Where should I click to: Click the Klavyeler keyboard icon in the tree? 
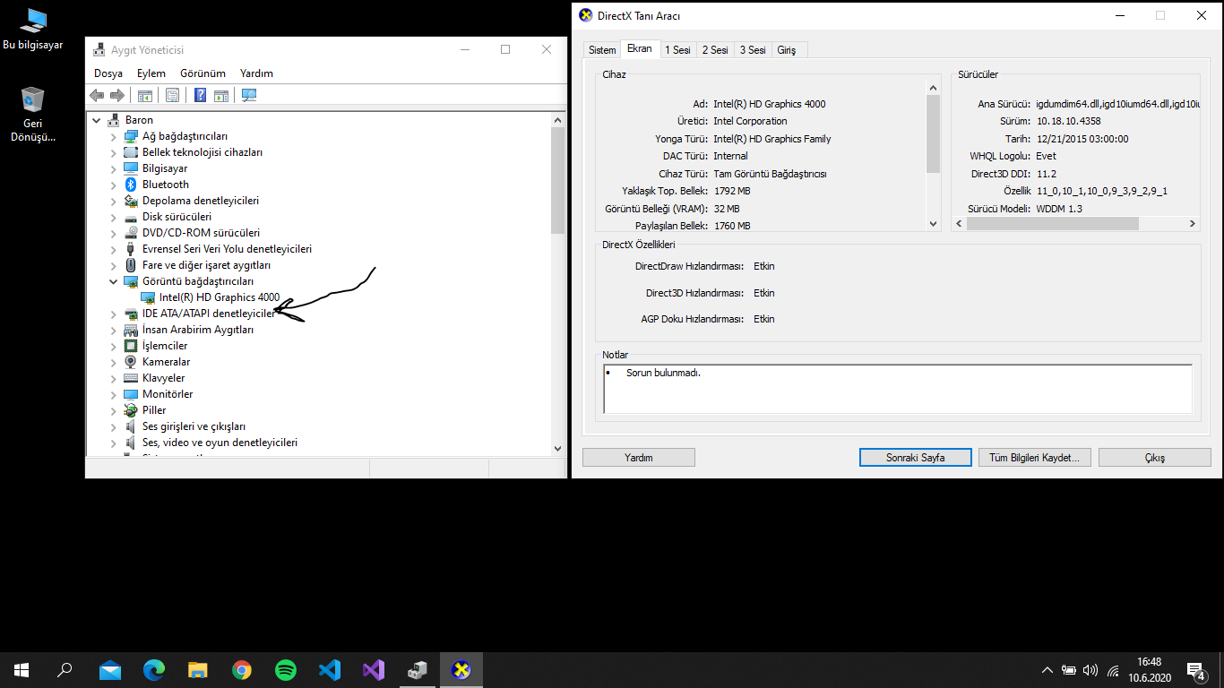coord(131,378)
